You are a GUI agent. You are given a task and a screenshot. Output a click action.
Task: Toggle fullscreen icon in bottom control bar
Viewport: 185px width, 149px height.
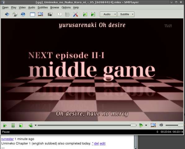[x=153, y=125]
